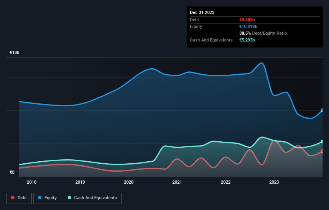Click the red Debt legend dot
Image resolution: width=329 pixels, height=210 pixels.
click(x=13, y=198)
